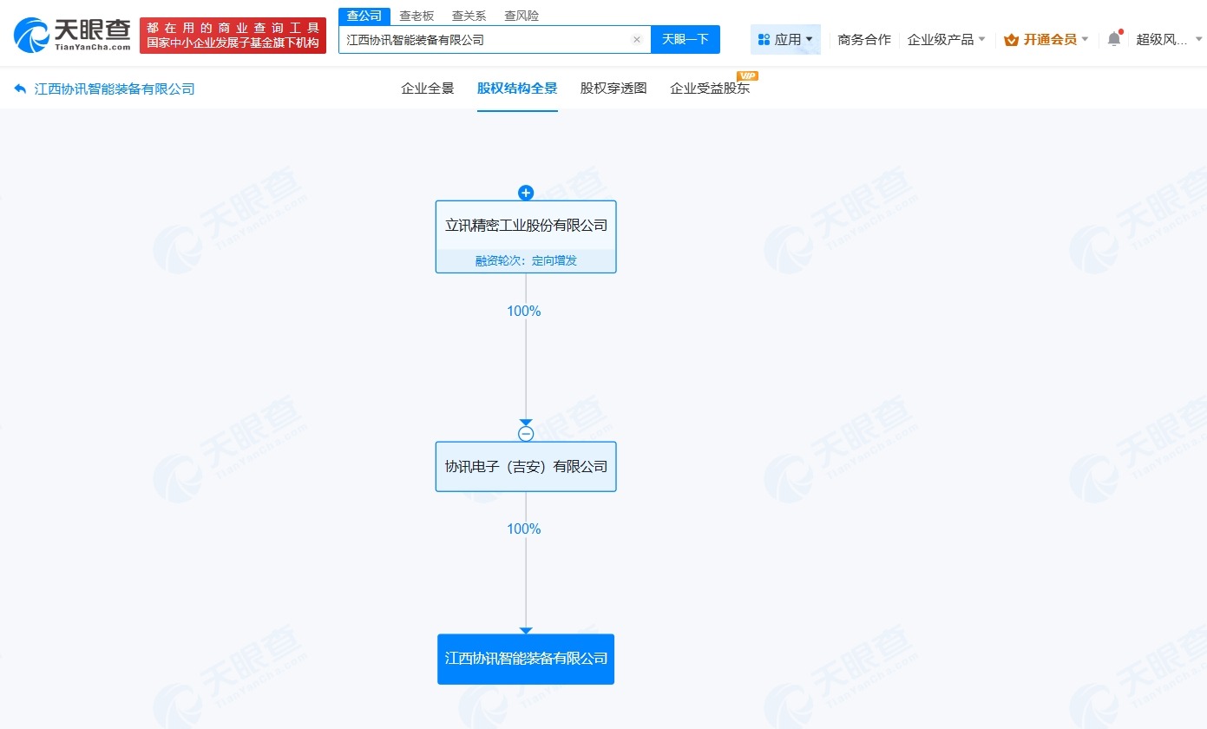Image resolution: width=1207 pixels, height=729 pixels.
Task: Switch to the 企业全景 tab
Action: pyautogui.click(x=428, y=88)
